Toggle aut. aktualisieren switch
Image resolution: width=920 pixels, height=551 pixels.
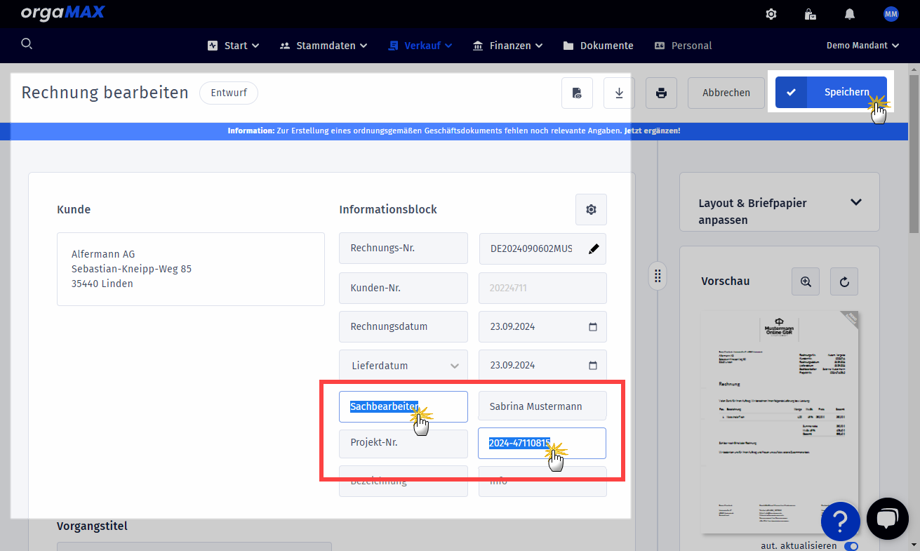coord(851,545)
